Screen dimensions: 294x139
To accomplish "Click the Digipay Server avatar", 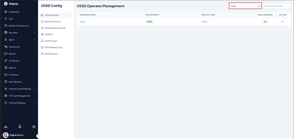I will [x=6, y=135].
